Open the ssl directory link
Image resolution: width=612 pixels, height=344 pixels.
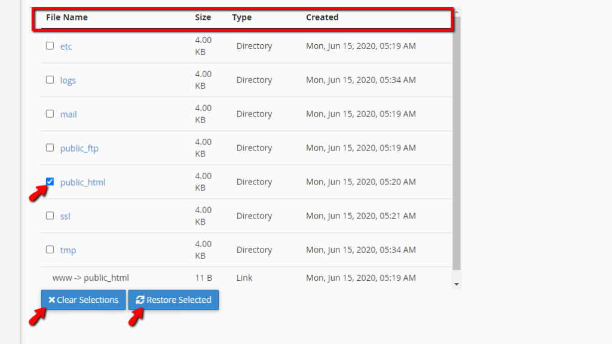(x=65, y=216)
